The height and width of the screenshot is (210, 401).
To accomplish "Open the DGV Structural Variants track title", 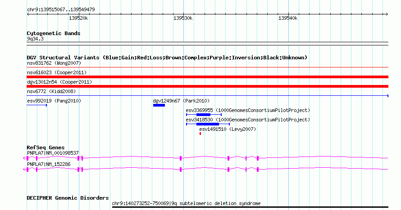I will (167, 58).
